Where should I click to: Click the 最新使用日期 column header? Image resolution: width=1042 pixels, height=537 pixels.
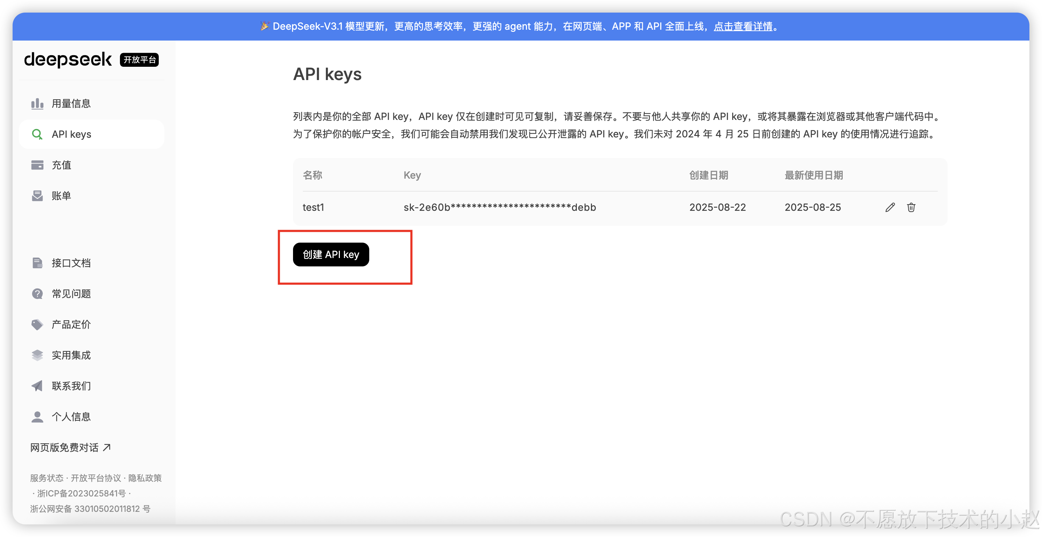814,175
